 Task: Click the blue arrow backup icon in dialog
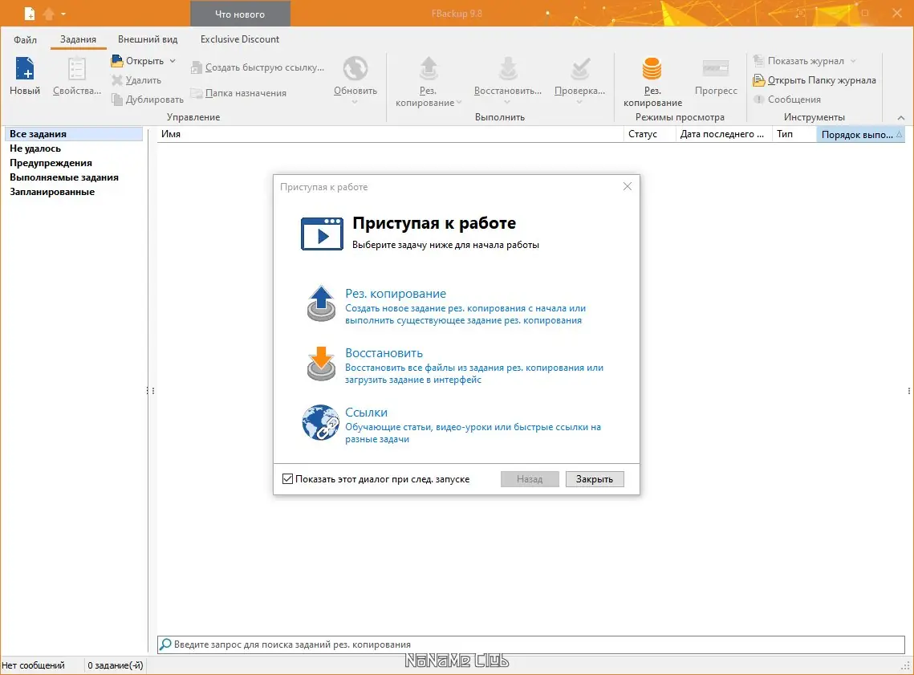(322, 303)
